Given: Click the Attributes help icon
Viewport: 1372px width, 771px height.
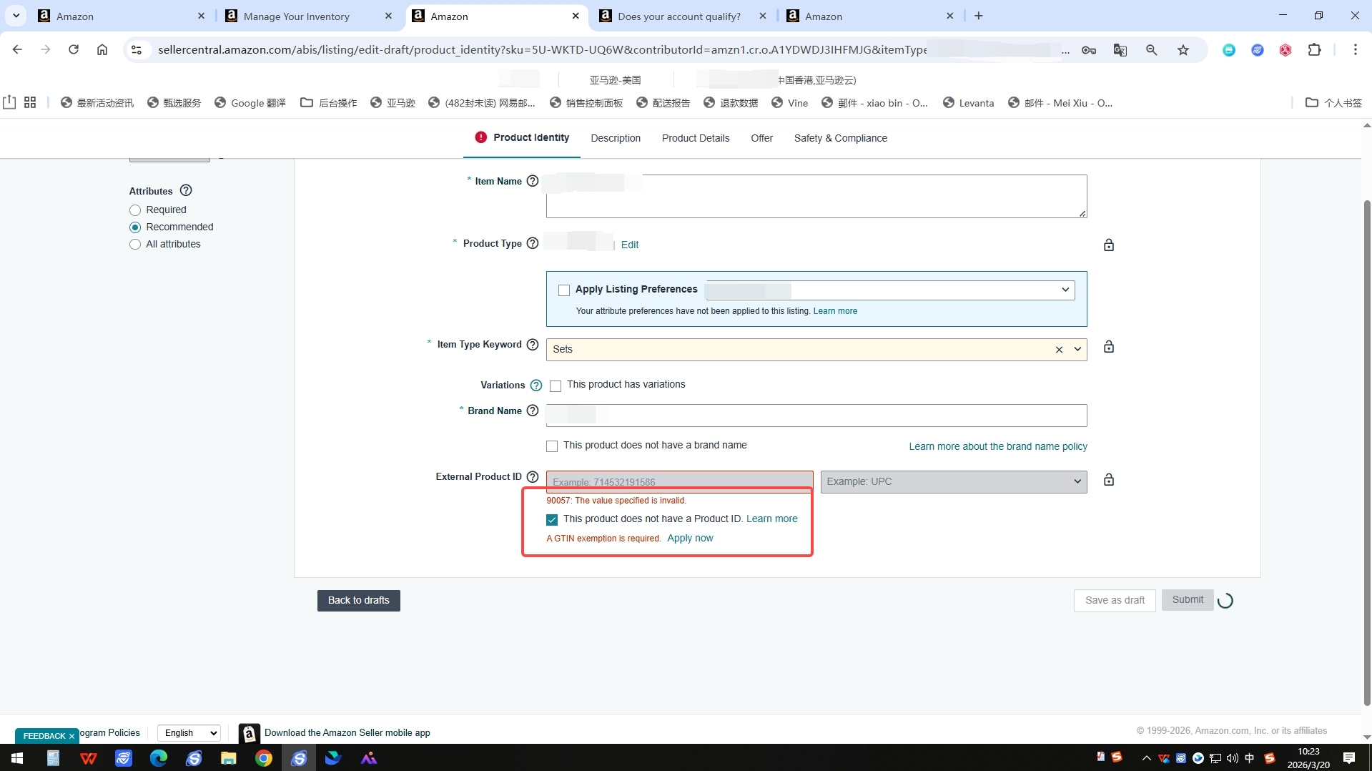Looking at the screenshot, I should click(186, 190).
